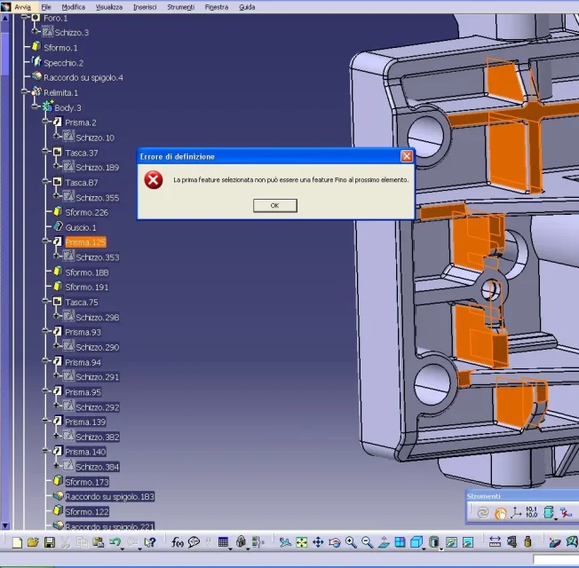
Task: Activate Fly mode airplane icon
Action: (285, 542)
